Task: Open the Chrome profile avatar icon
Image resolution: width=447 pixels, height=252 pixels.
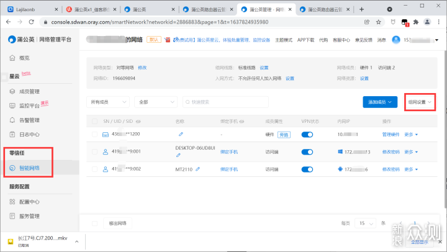Action: 427,22
